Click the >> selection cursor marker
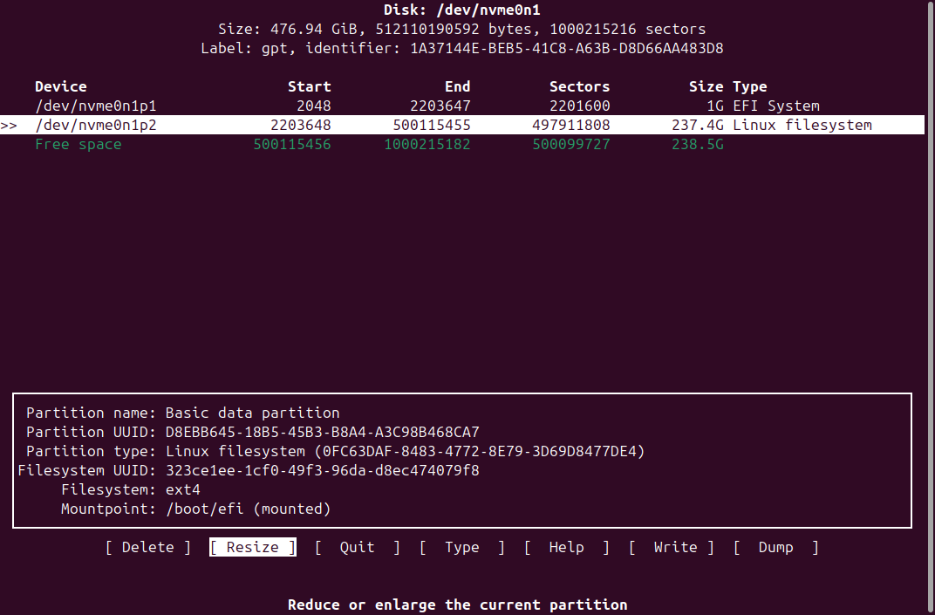The image size is (935, 615). [x=10, y=125]
